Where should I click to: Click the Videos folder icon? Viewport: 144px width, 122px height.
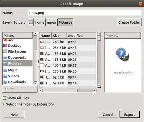tap(5, 76)
